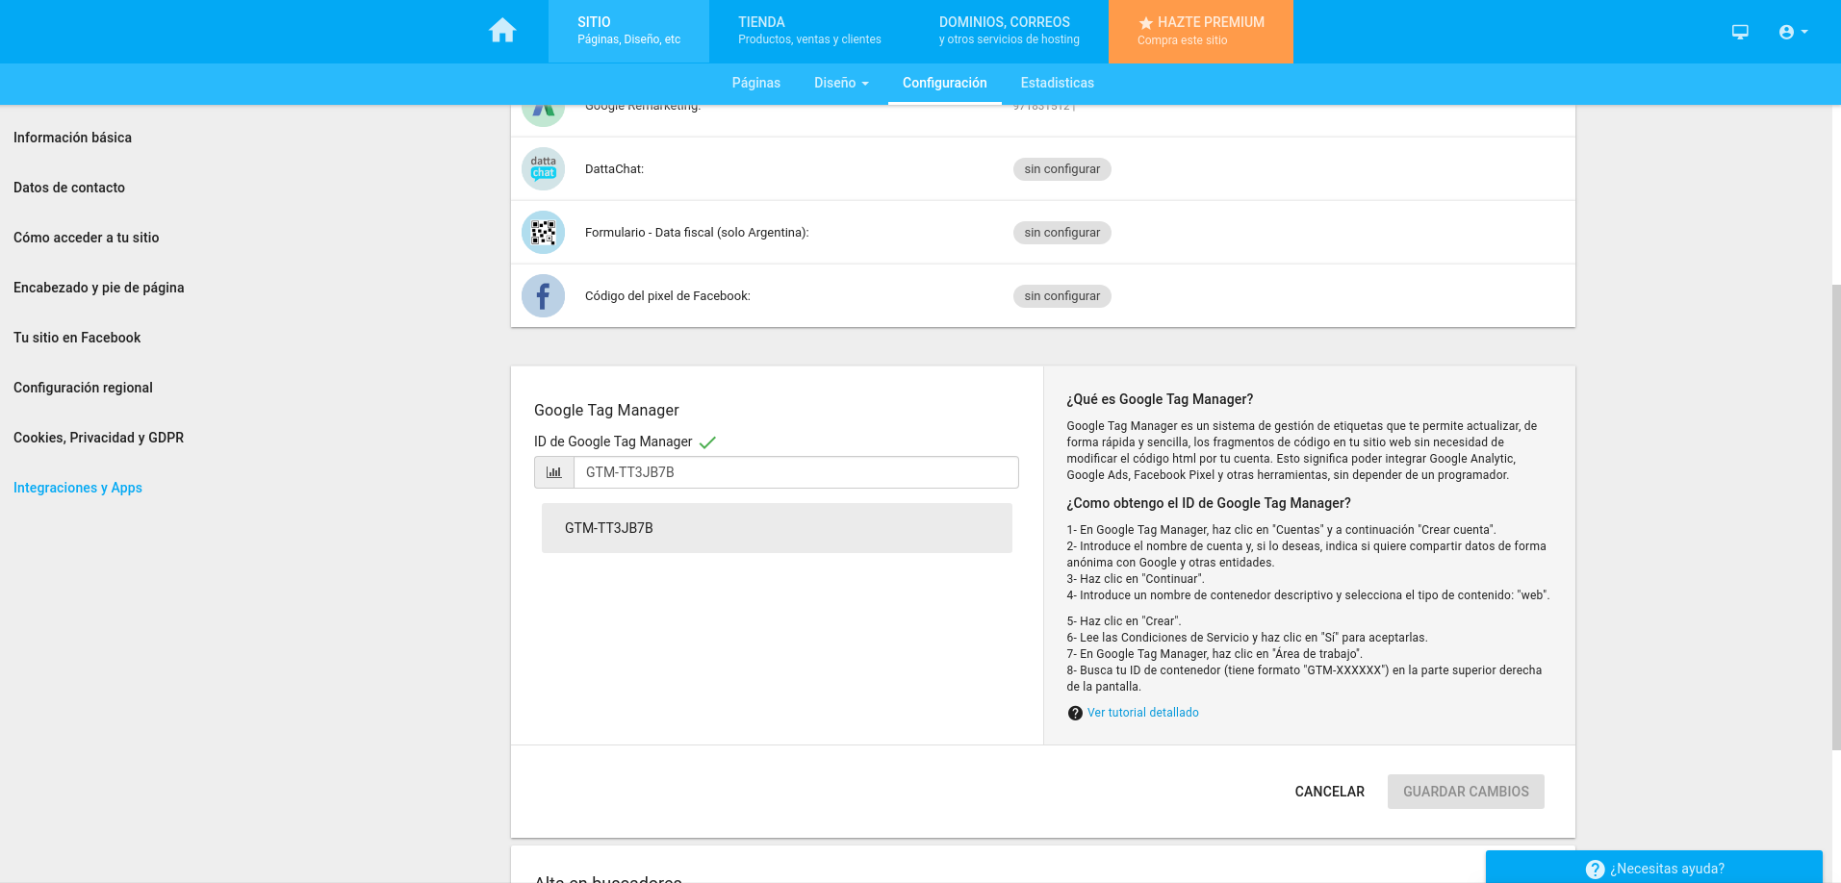Click 'Formulario - Data fiscal (solo Argentina):' label
This screenshot has height=883, width=1841.
697,233
